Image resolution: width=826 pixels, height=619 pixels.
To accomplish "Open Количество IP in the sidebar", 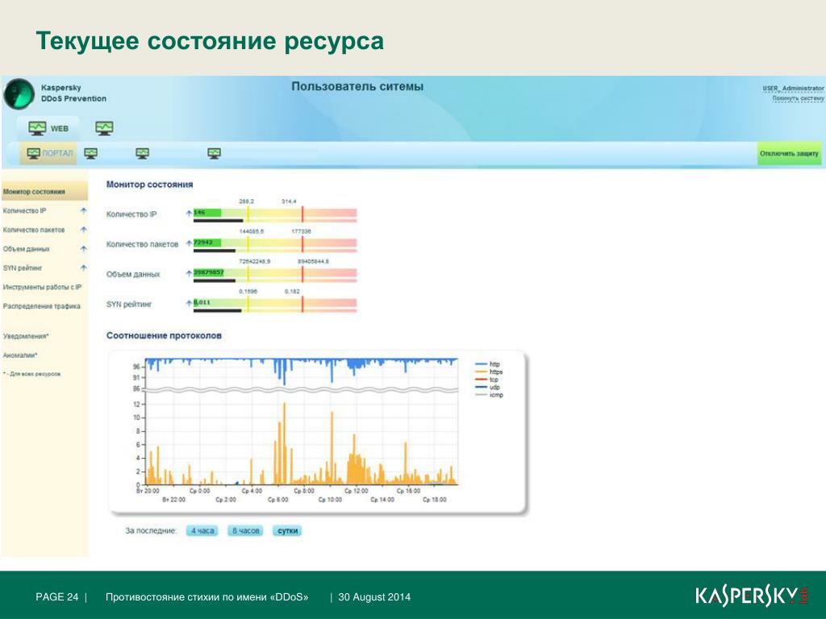I will [25, 210].
